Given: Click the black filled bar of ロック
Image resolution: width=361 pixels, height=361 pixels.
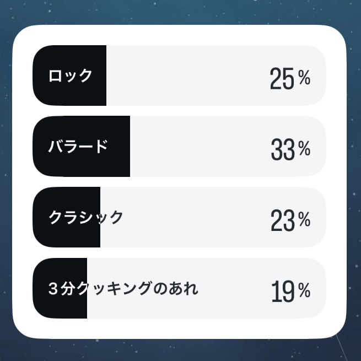Looking at the screenshot, I should [x=69, y=76].
